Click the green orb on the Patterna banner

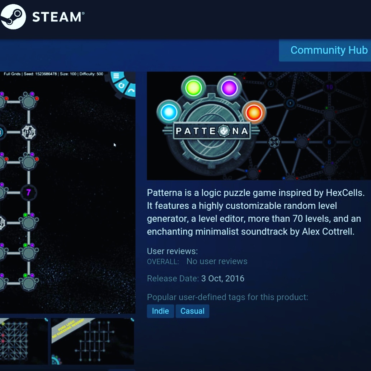[193, 88]
